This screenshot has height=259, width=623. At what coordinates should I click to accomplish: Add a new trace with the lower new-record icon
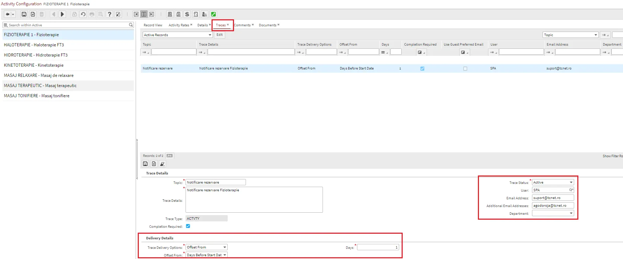pyautogui.click(x=154, y=164)
